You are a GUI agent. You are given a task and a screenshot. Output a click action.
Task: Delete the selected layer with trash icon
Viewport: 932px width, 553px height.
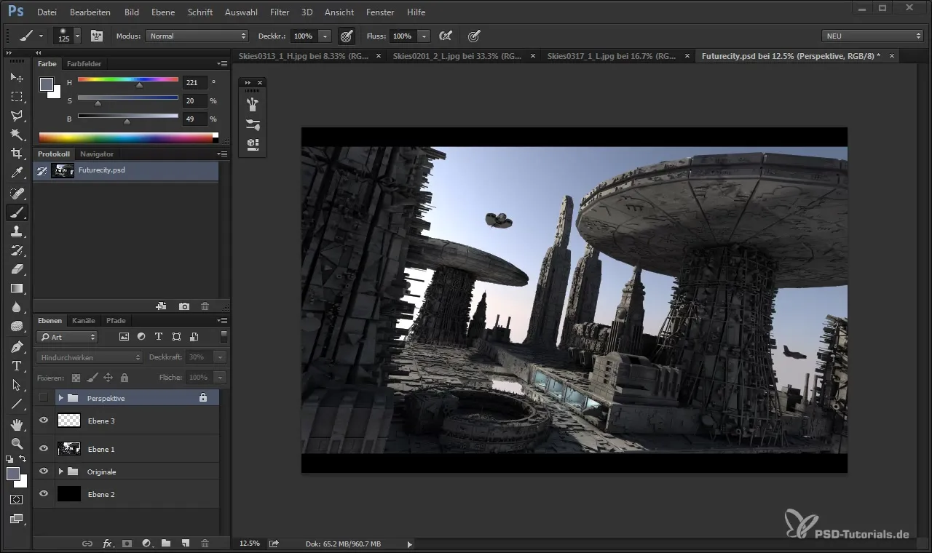coord(205,544)
